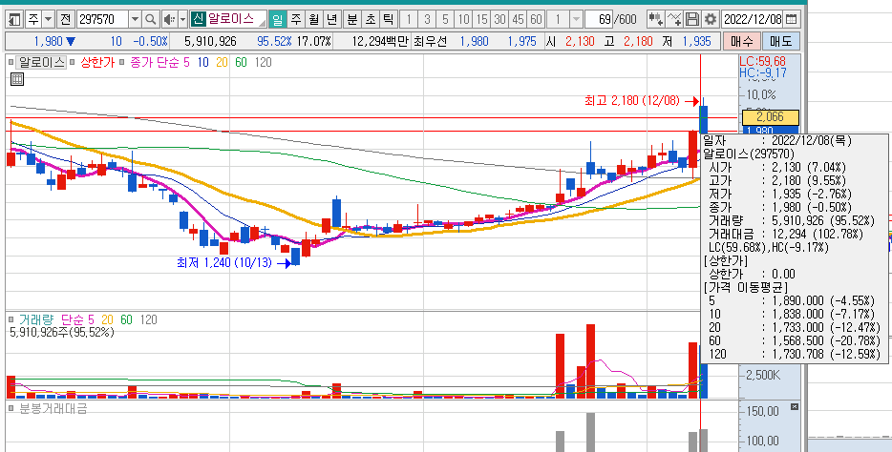Viewport: 892px width, 452px height.
Task: Click the gray 120 price average legend number
Action: pos(263,63)
